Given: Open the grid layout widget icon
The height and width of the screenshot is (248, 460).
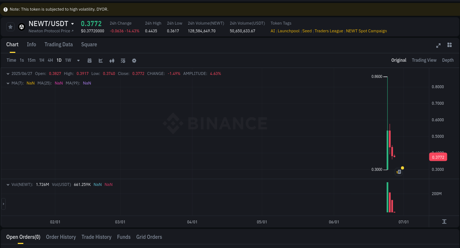Looking at the screenshot, I should (449, 46).
